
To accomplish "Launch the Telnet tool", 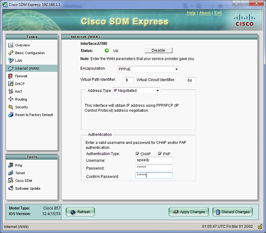I will 20,173.
